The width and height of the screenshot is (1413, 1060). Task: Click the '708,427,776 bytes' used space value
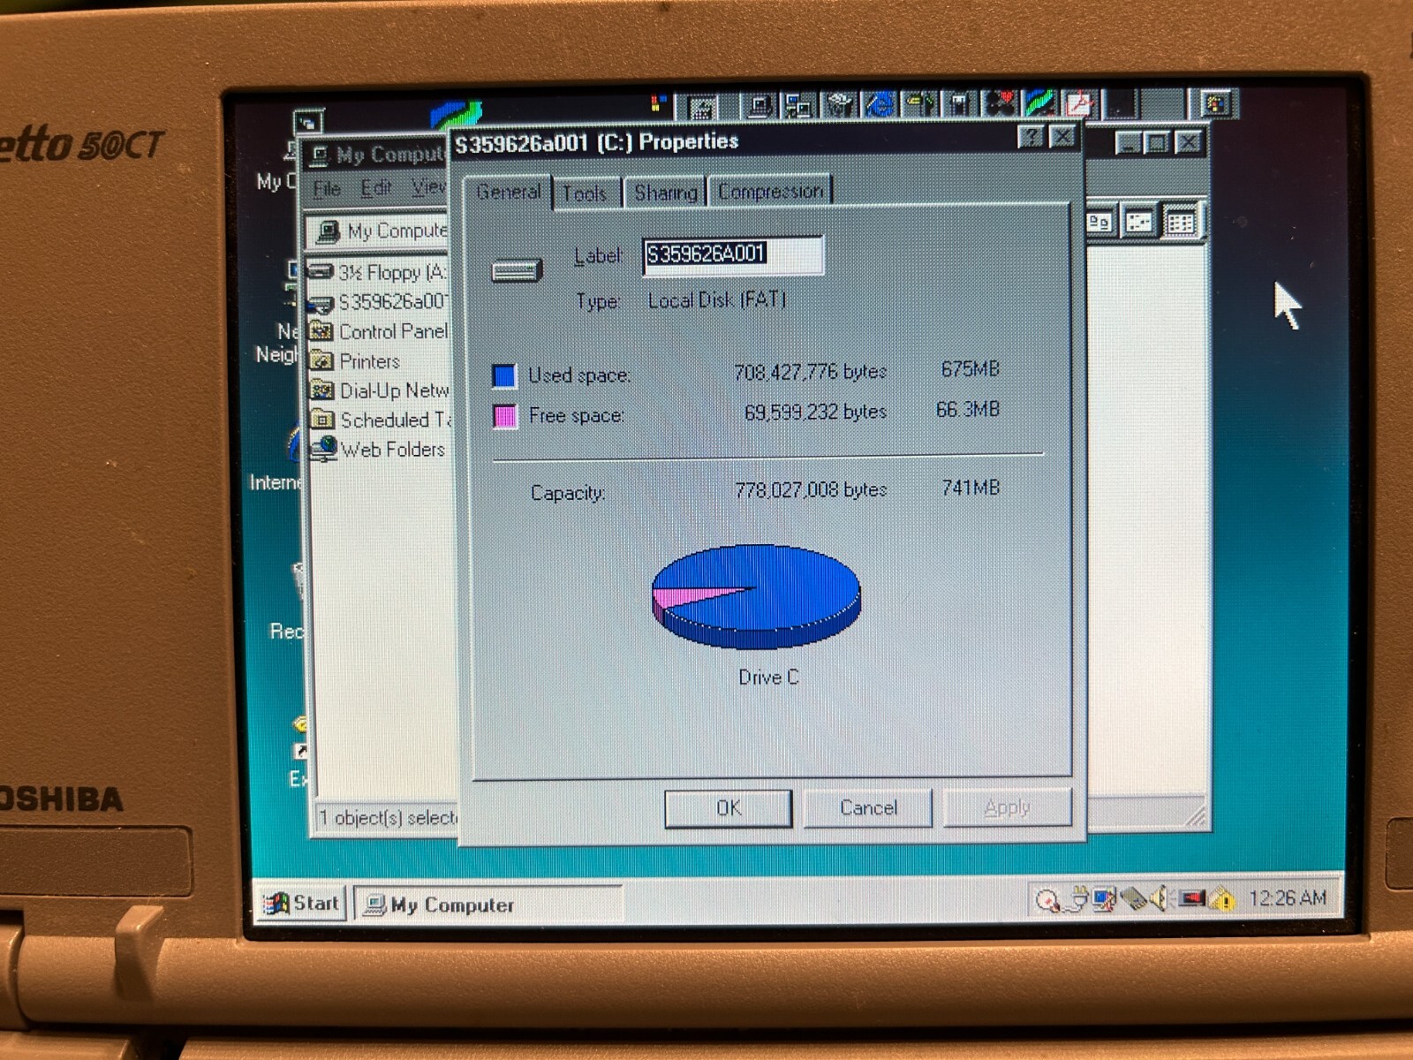pyautogui.click(x=811, y=372)
